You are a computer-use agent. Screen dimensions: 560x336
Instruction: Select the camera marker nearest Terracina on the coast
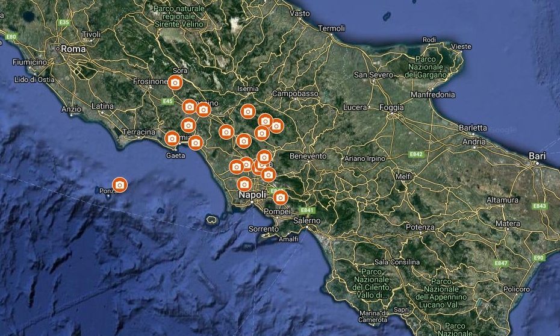[172, 138]
